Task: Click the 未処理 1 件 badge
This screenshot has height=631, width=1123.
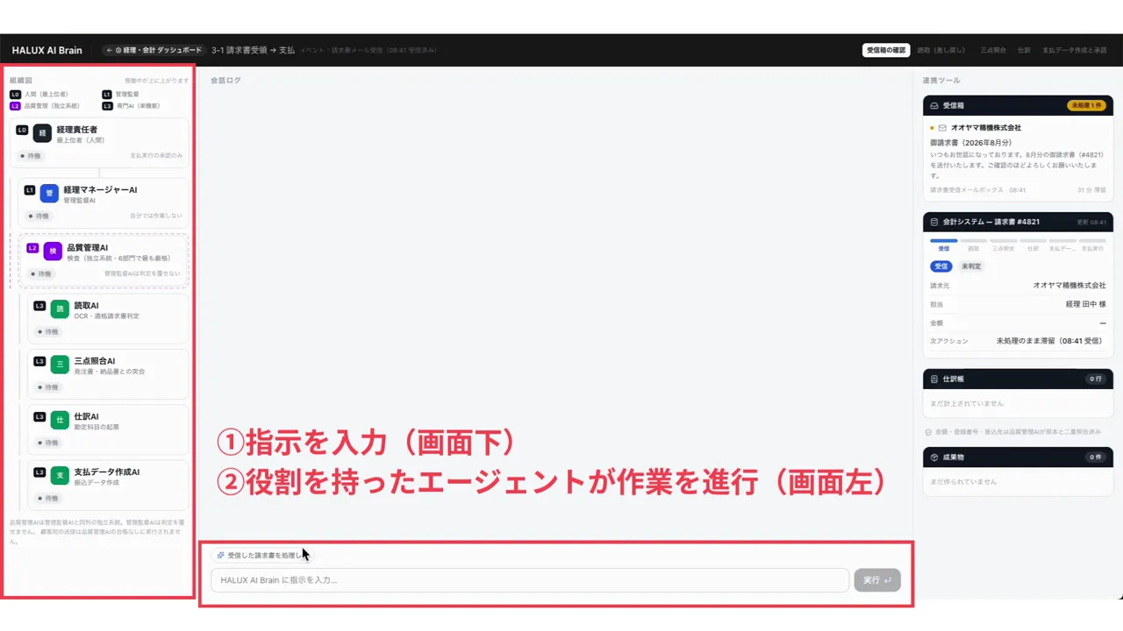Action: 1086,105
